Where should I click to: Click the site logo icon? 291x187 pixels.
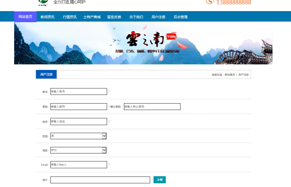(43, 3)
